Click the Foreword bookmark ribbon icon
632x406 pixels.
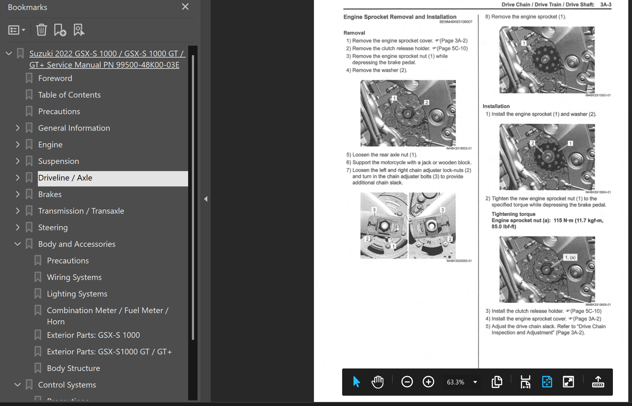click(29, 78)
